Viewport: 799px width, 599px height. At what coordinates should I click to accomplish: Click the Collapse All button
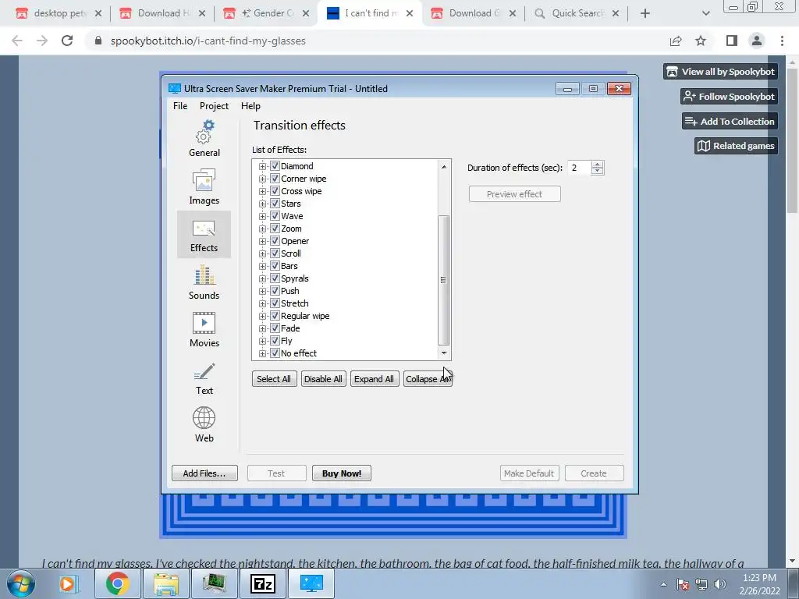(428, 379)
